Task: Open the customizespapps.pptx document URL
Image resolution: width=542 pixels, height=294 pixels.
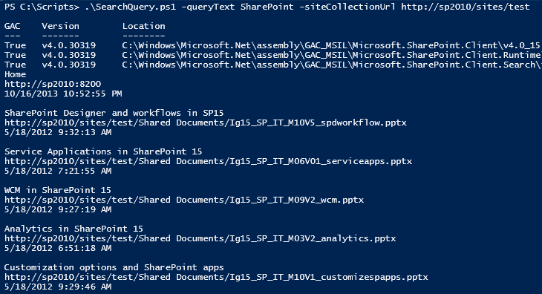Action: (216, 277)
